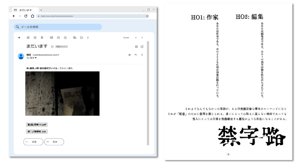Archive this email using the archive icon

(28, 38)
